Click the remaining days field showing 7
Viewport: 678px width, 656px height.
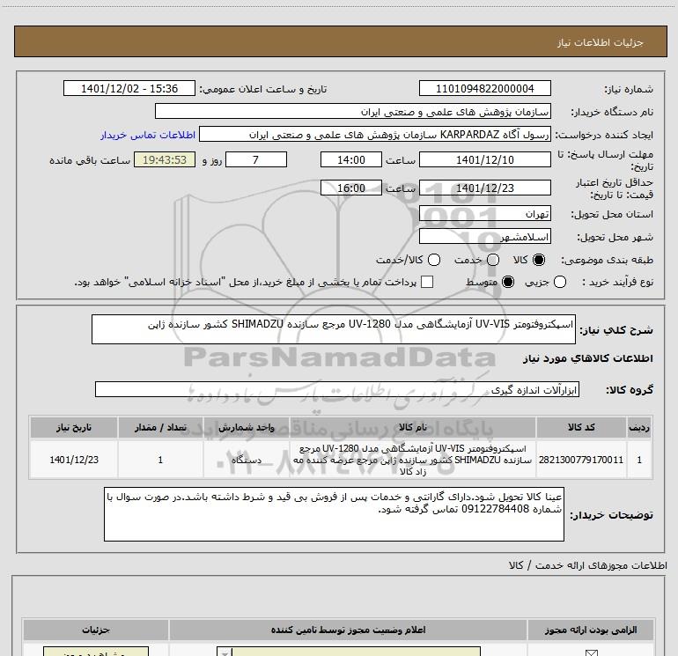tap(256, 159)
